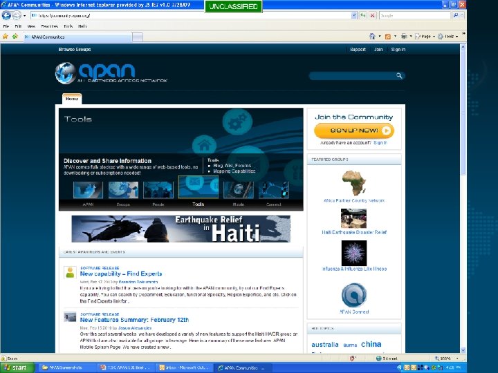Open Haiti Earthquake Disaster Relief link
498x373 pixels.
point(354,232)
